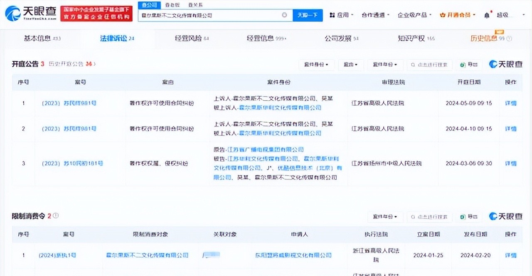Viewport: 532px width, 276px height.
Task: Click 详情 for the 2024-04-10 hearing
Action: [510, 129]
